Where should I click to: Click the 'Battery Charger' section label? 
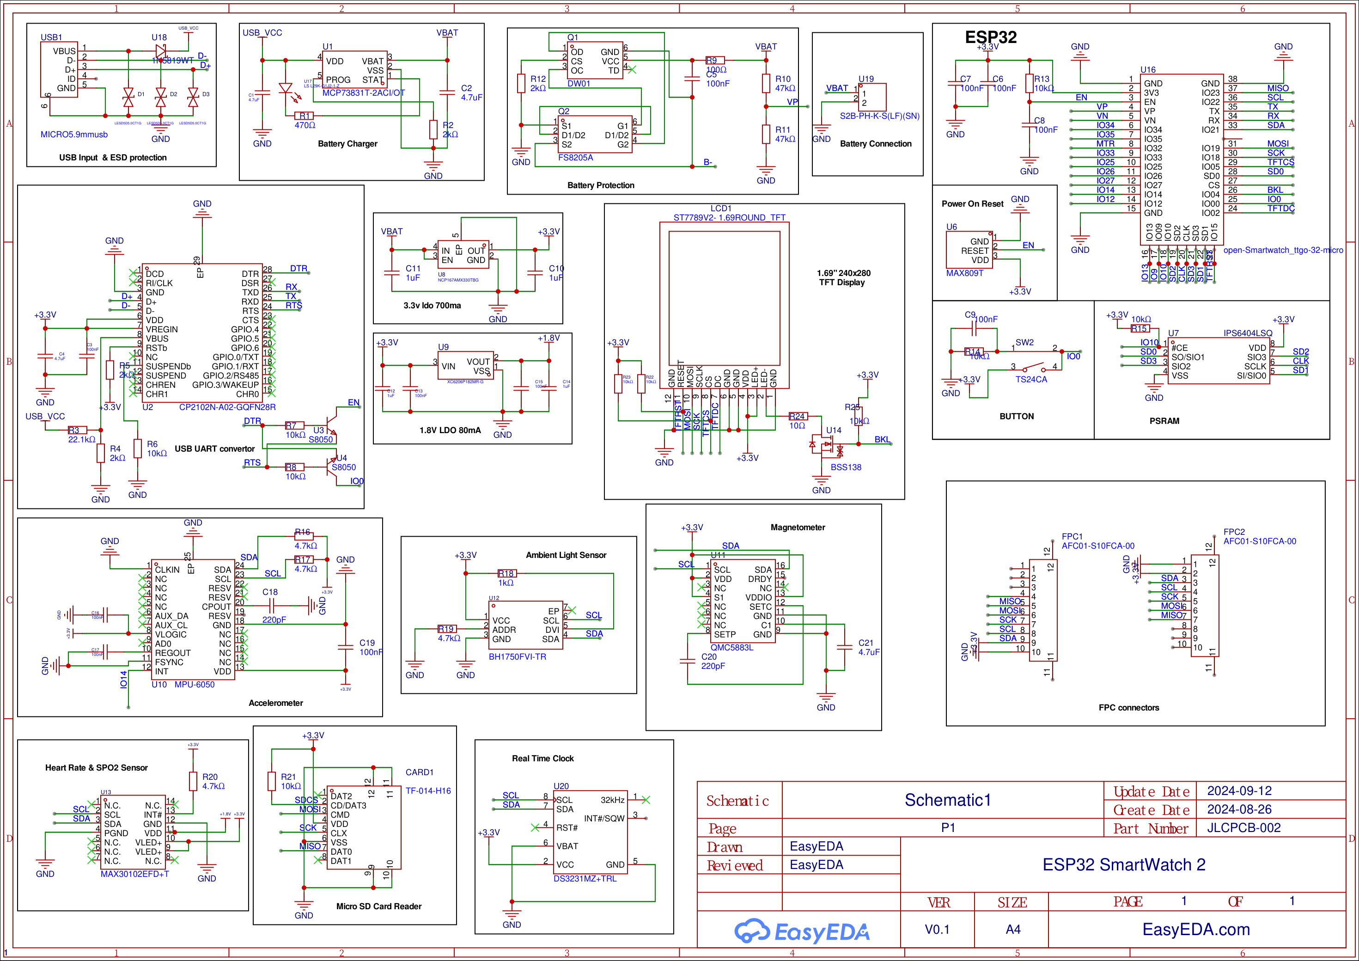[347, 143]
